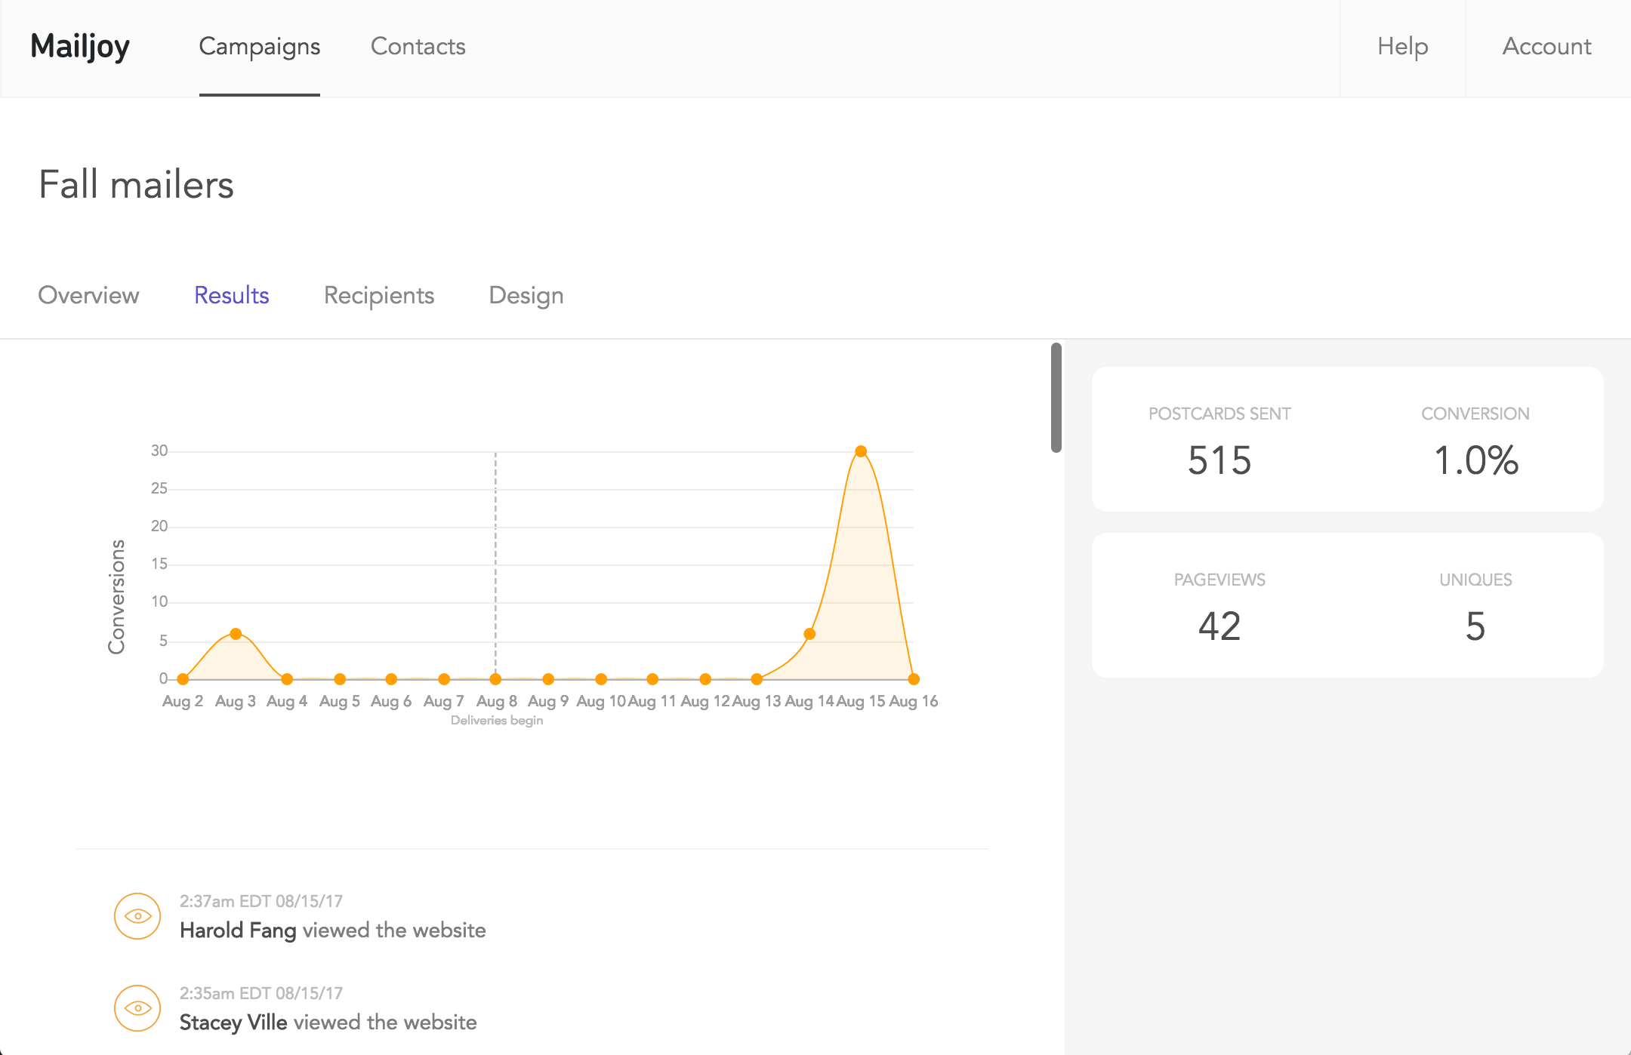Select the Aug 3 conversion data point
The width and height of the screenshot is (1631, 1055).
(x=235, y=633)
